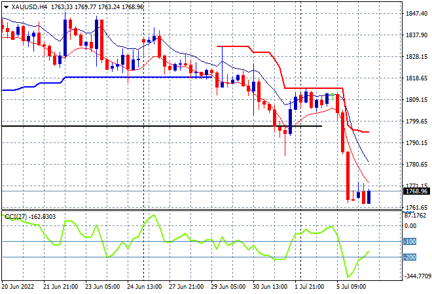Screen dimensions: 432x294
Task: Click the 30 Jun 13:00 time label
Action: click(x=270, y=287)
